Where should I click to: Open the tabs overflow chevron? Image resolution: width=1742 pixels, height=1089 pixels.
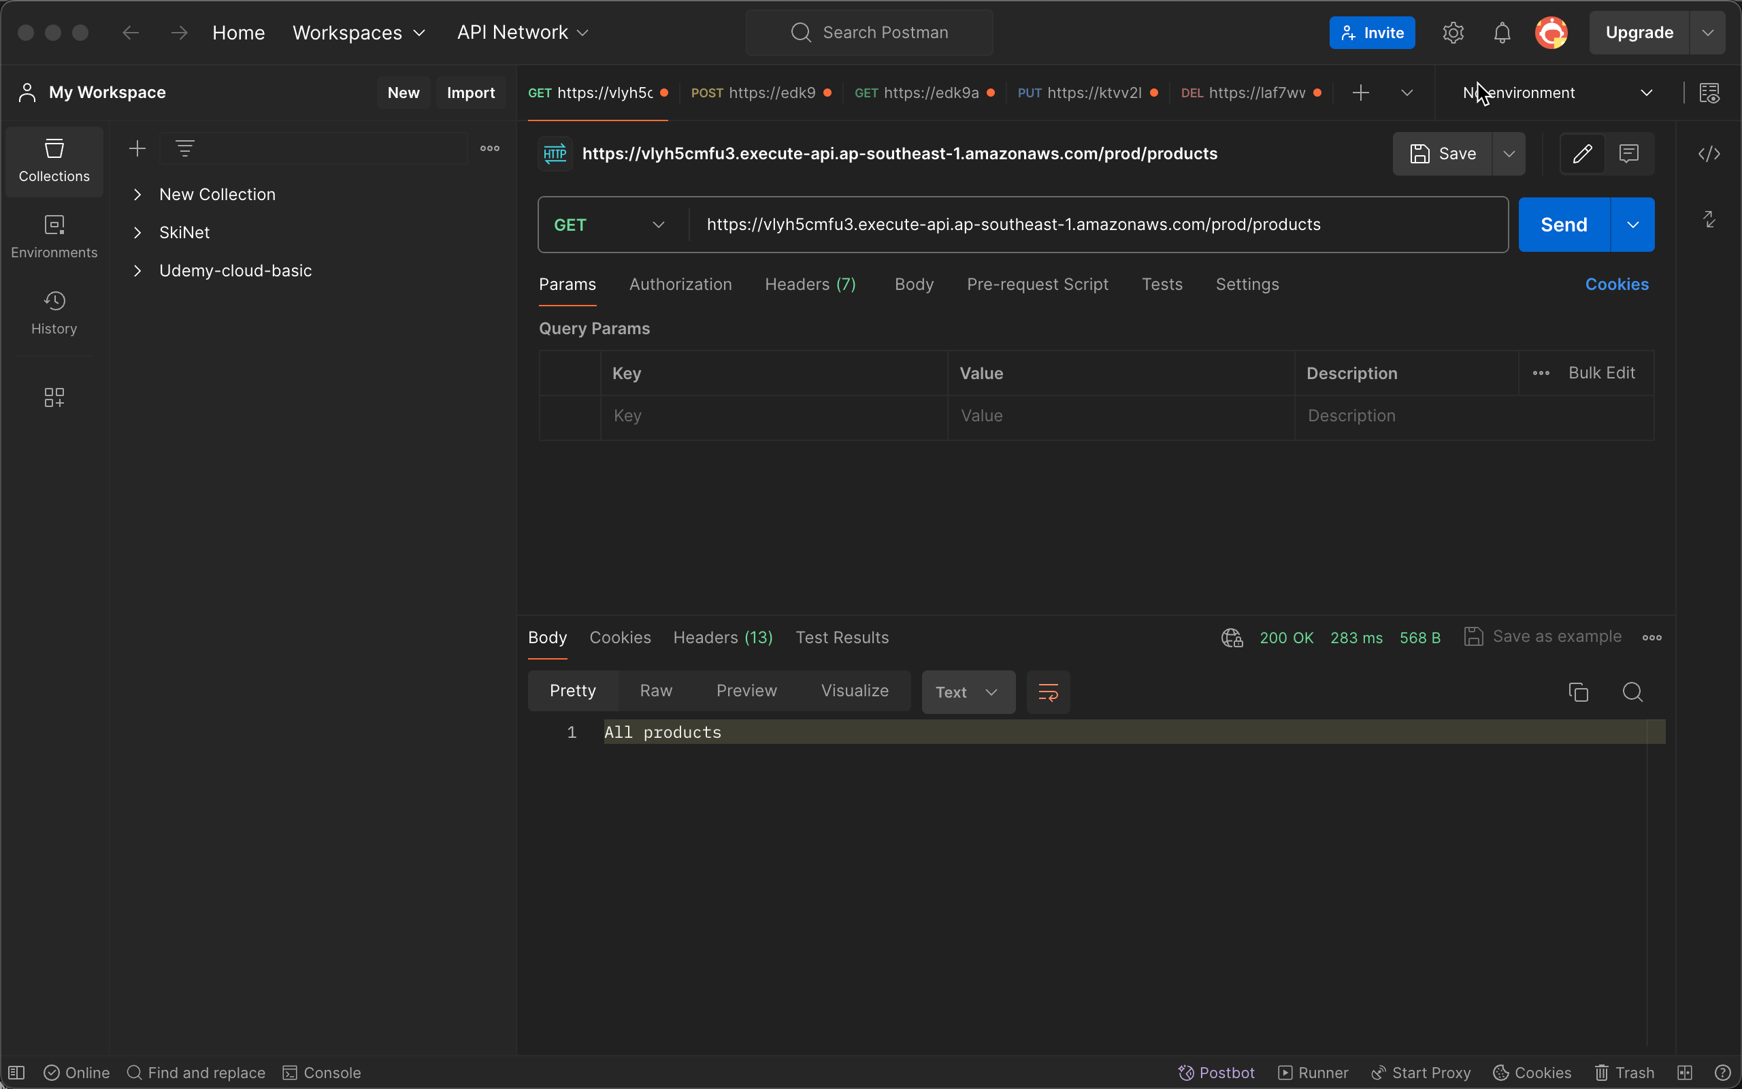[1407, 93]
